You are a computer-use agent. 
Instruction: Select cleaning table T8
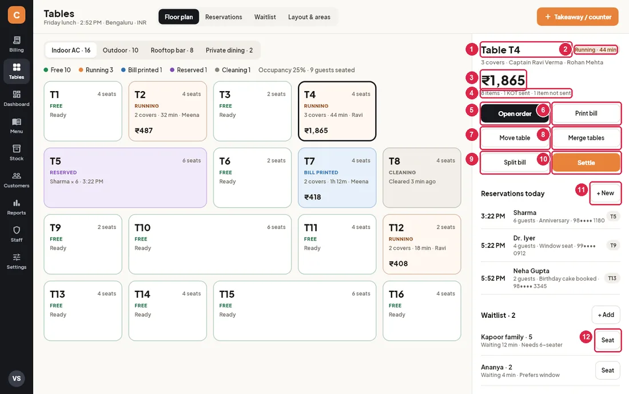tap(421, 178)
